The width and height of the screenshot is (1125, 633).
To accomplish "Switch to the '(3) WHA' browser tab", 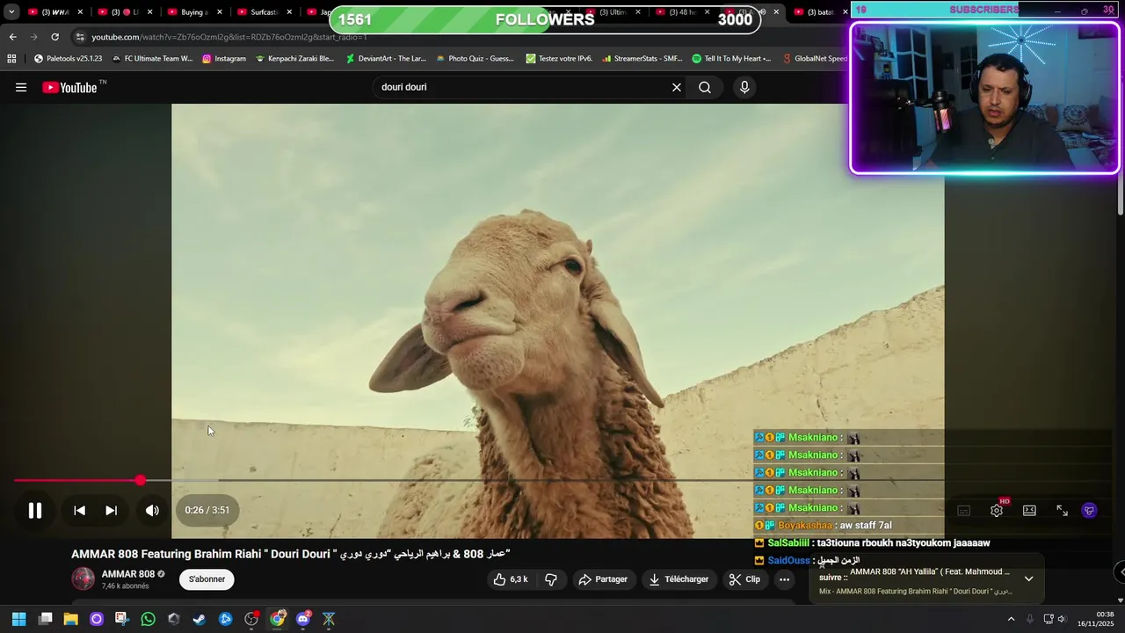I will pos(54,12).
